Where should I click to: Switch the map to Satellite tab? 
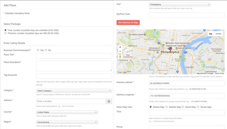[219, 34]
